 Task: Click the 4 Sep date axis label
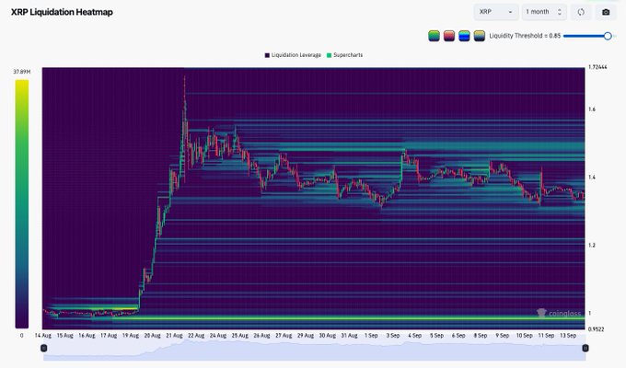pos(415,336)
